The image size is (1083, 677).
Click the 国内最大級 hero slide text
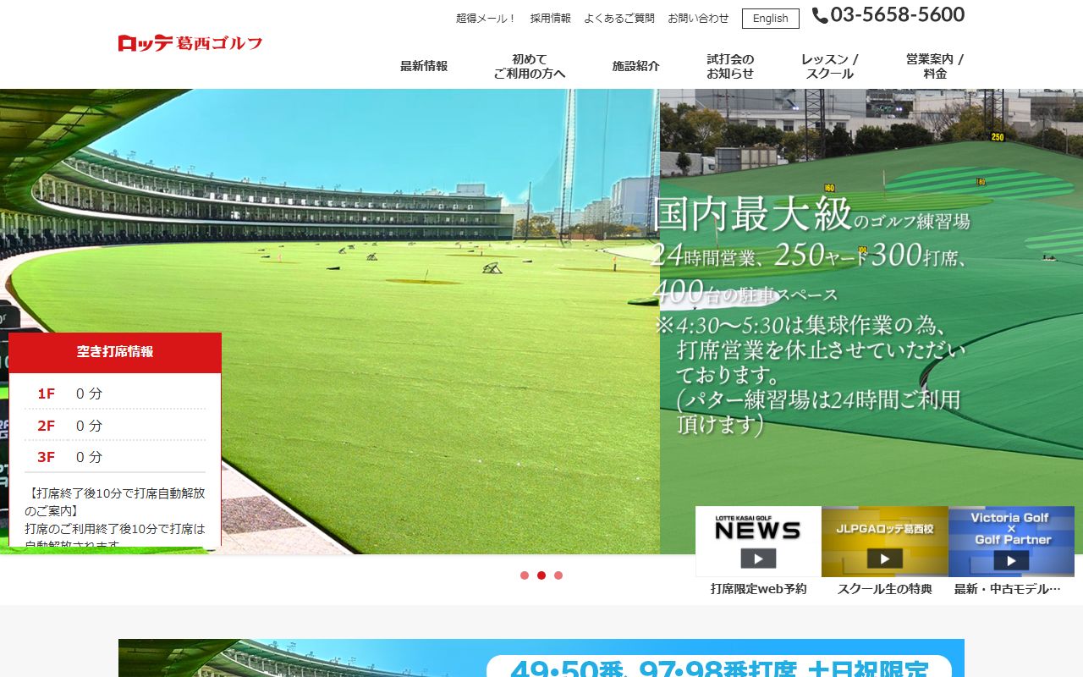[811, 316]
